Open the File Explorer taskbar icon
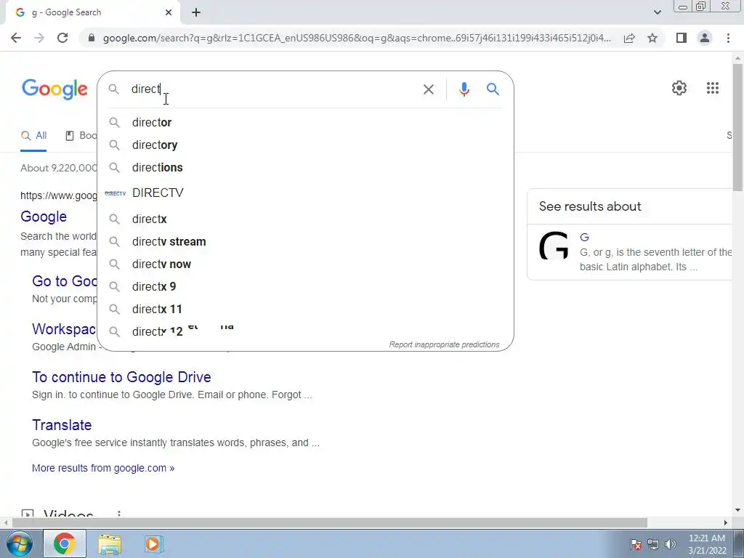The image size is (744, 558). (x=110, y=544)
